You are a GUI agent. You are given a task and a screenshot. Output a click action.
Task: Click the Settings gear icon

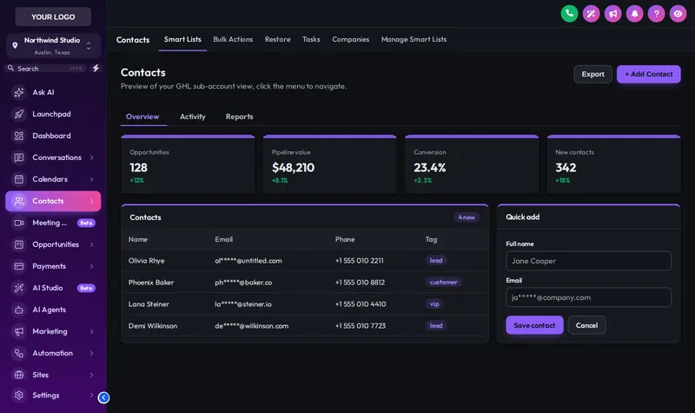pos(18,395)
